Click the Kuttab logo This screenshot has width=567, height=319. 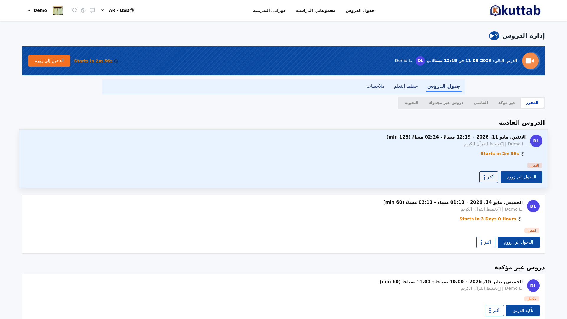click(515, 10)
